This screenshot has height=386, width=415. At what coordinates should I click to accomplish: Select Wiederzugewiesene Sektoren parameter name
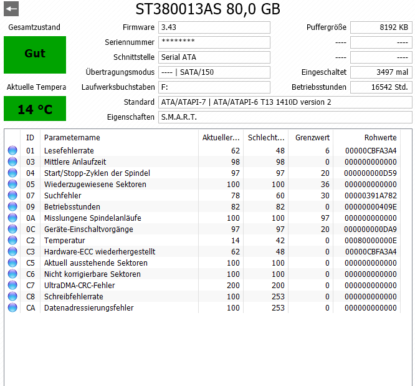tap(95, 184)
